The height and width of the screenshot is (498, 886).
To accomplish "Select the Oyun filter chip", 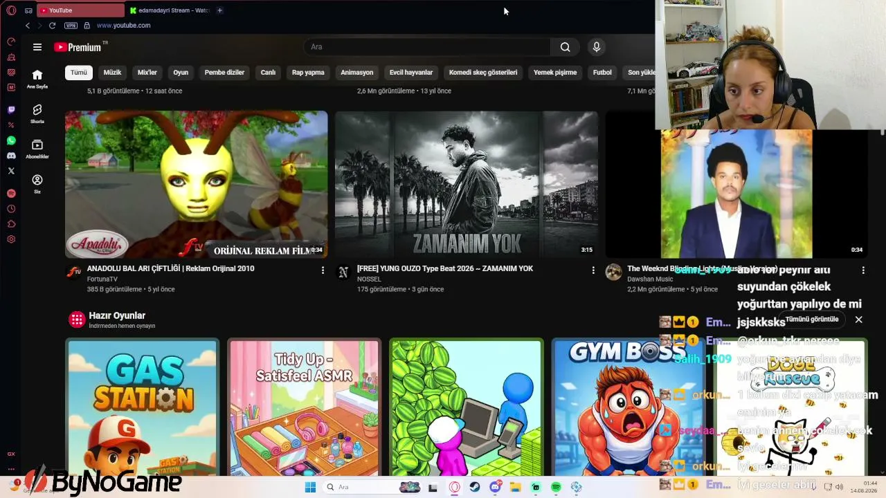I will tap(181, 73).
